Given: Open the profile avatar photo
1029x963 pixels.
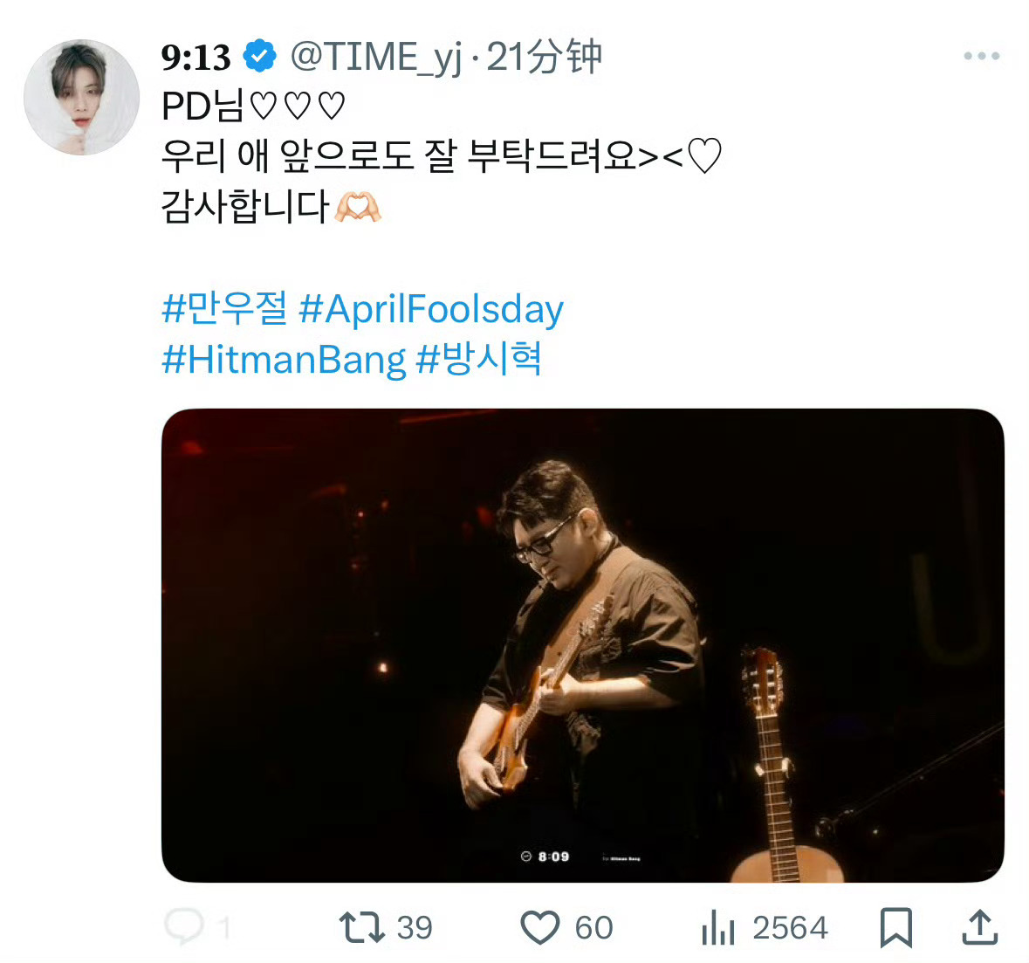Looking at the screenshot, I should 81,96.
